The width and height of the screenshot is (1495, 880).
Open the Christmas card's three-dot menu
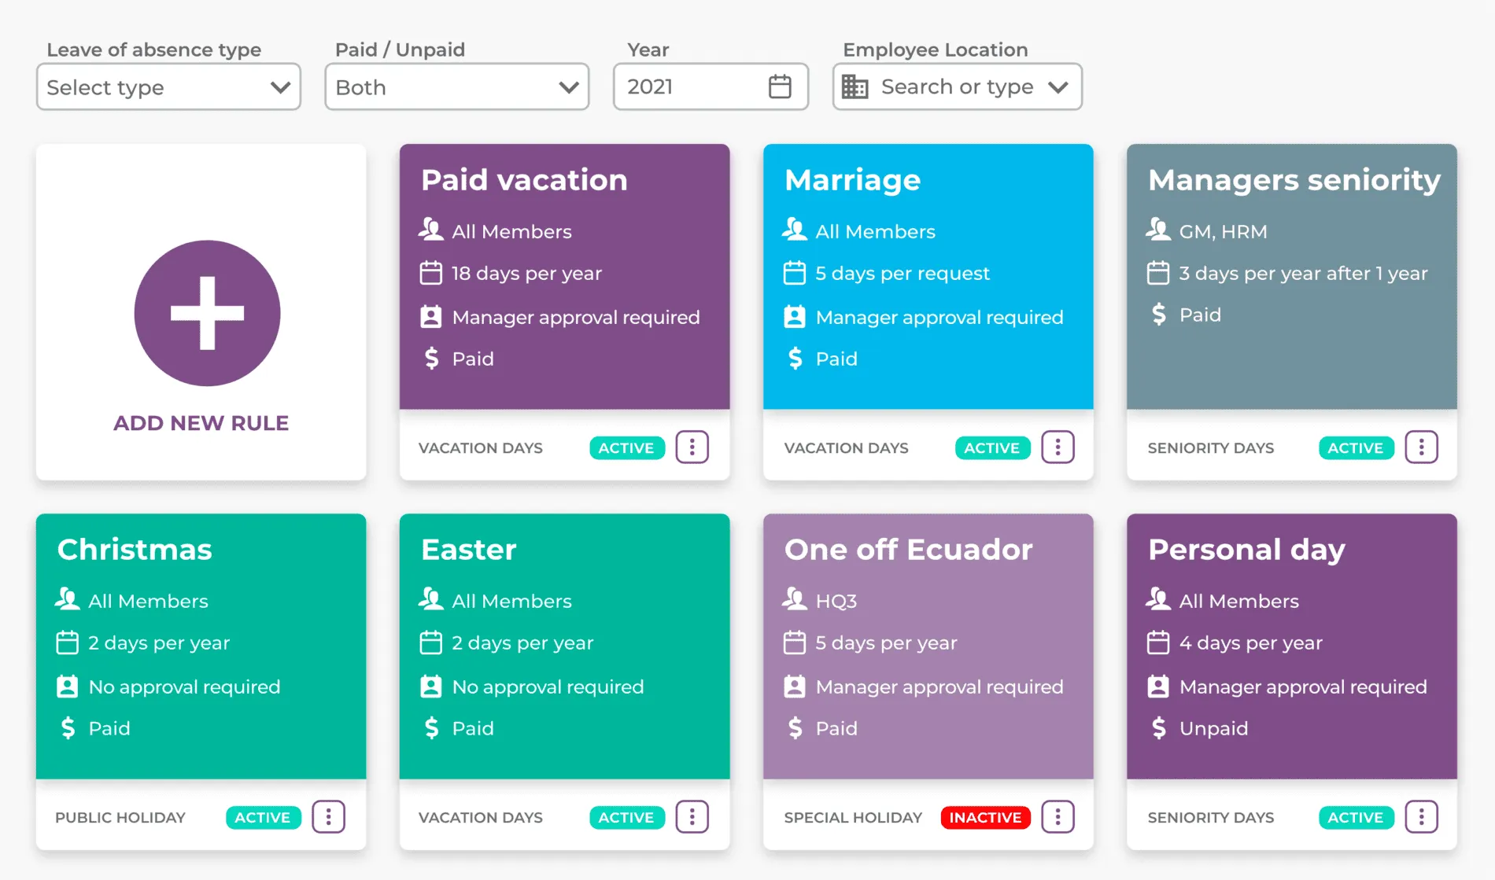(329, 817)
